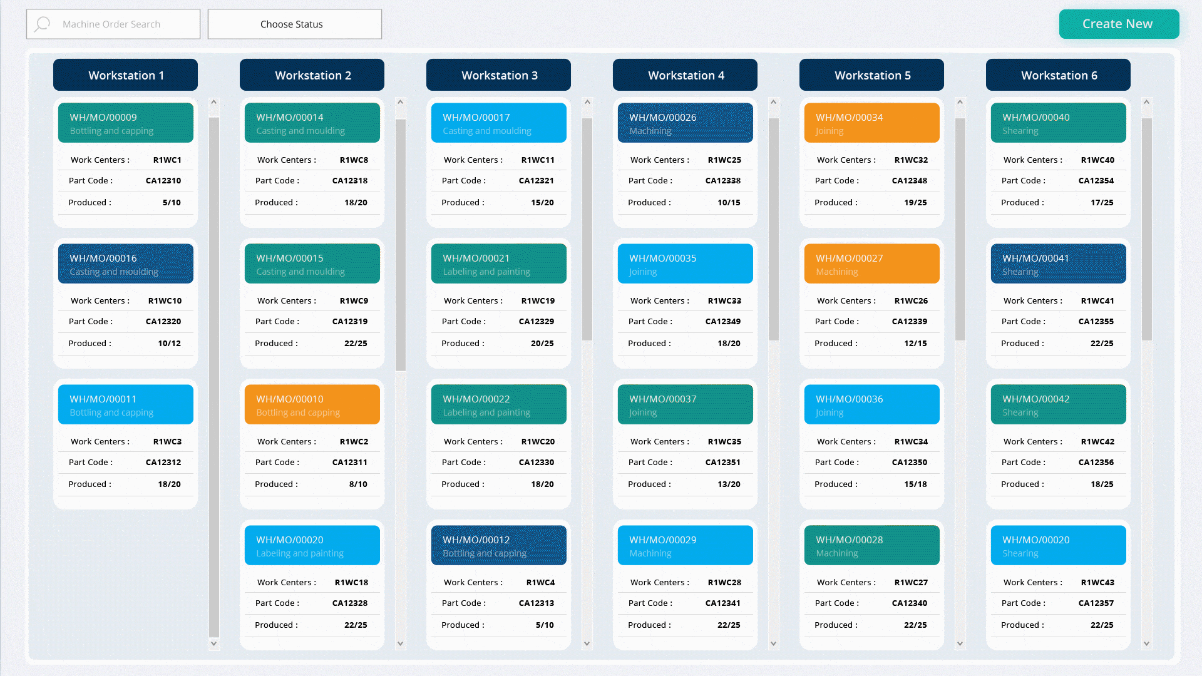Image resolution: width=1202 pixels, height=676 pixels.
Task: Click the search magnifier icon
Action: (x=43, y=24)
